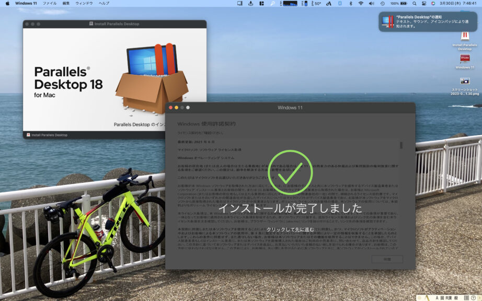
Task: Minimize the Windows 11 window
Action: point(177,108)
